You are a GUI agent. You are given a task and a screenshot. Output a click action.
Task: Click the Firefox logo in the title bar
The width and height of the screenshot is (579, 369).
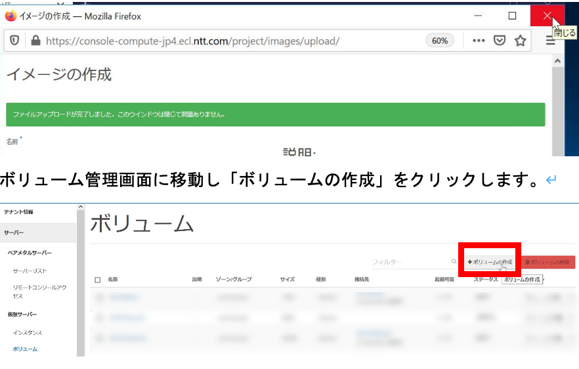point(11,16)
